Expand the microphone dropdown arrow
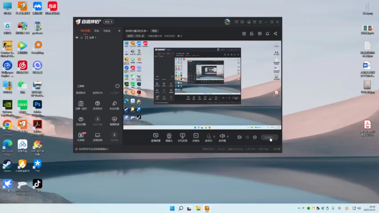Image resolution: width=379 pixels, height=213 pixels. coord(214,136)
